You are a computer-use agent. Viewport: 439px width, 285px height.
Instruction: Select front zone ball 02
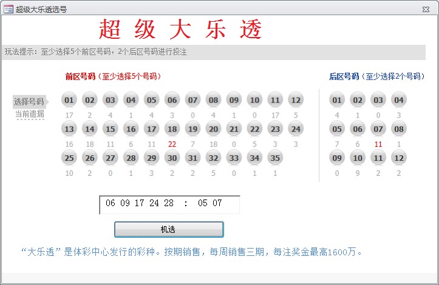90,99
